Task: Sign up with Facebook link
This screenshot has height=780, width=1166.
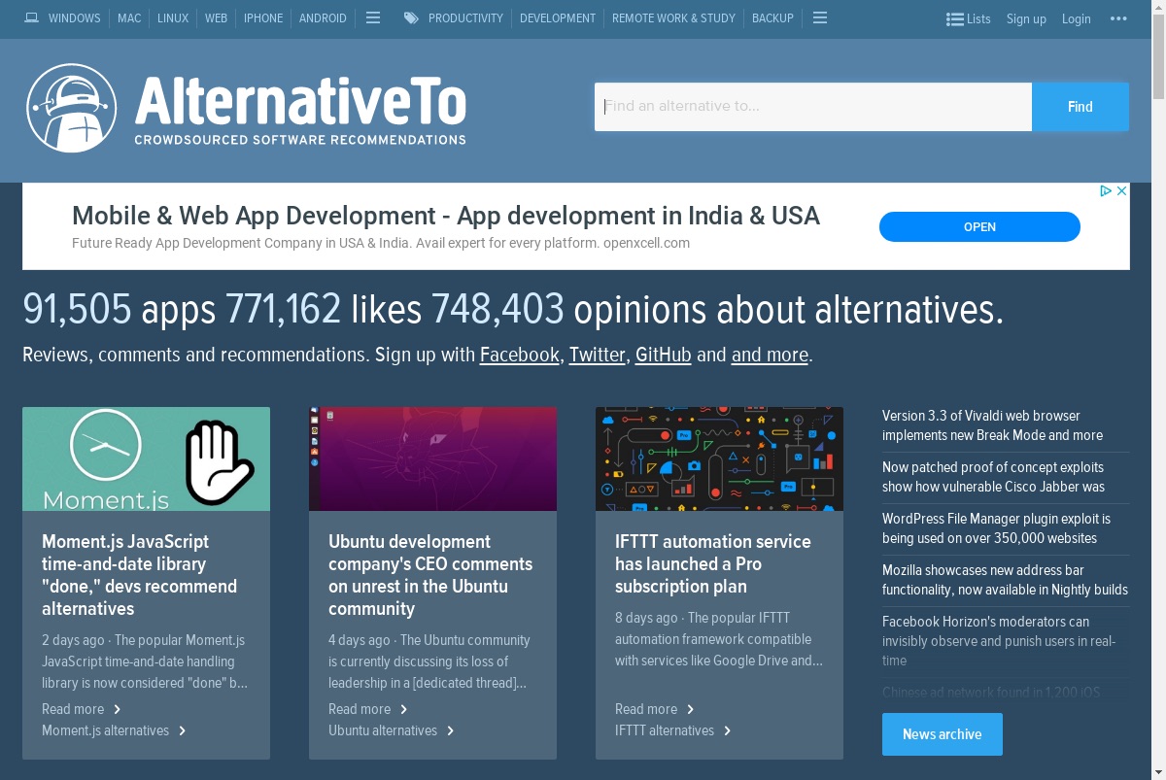Action: point(520,355)
